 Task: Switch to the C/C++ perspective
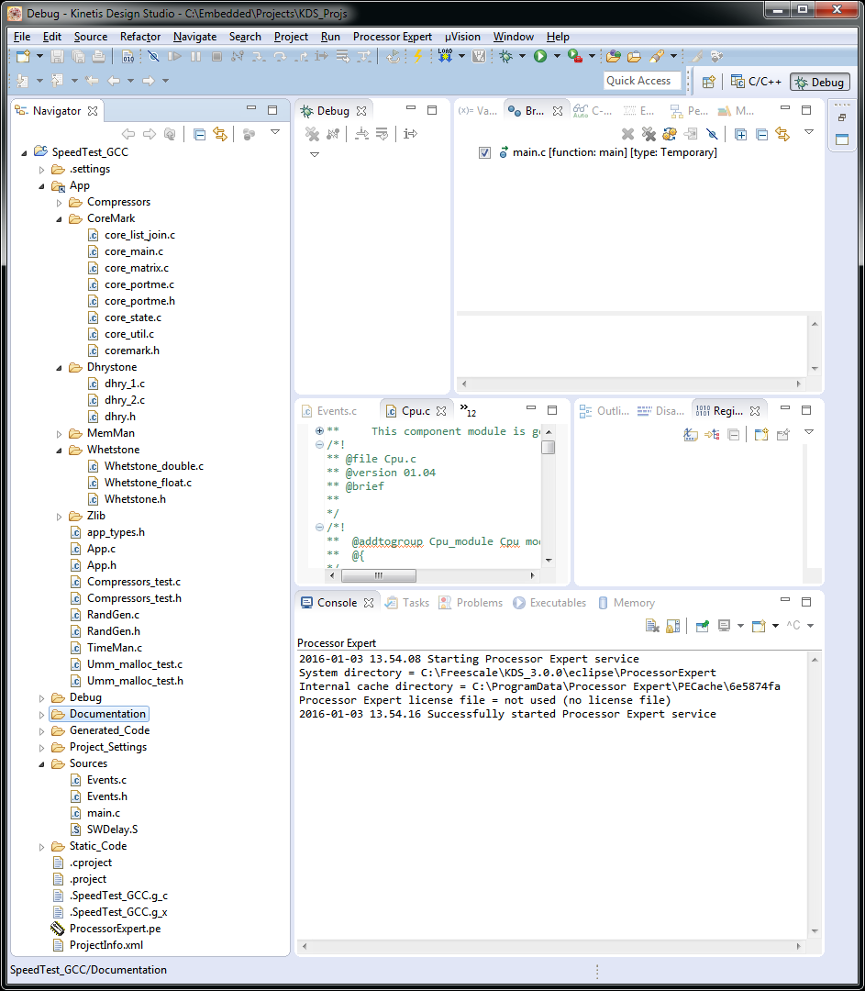click(757, 82)
